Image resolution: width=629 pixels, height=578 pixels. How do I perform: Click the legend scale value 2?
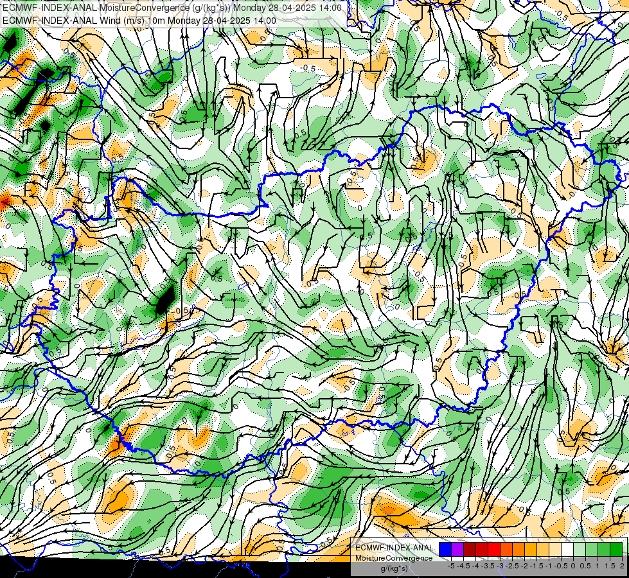[622, 566]
